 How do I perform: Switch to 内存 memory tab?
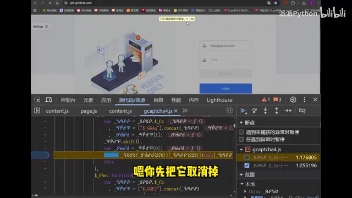(x=194, y=100)
